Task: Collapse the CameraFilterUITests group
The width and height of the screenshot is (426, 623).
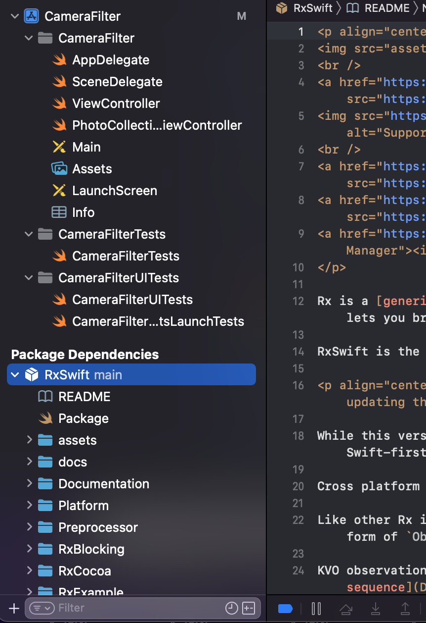Action: coord(29,278)
